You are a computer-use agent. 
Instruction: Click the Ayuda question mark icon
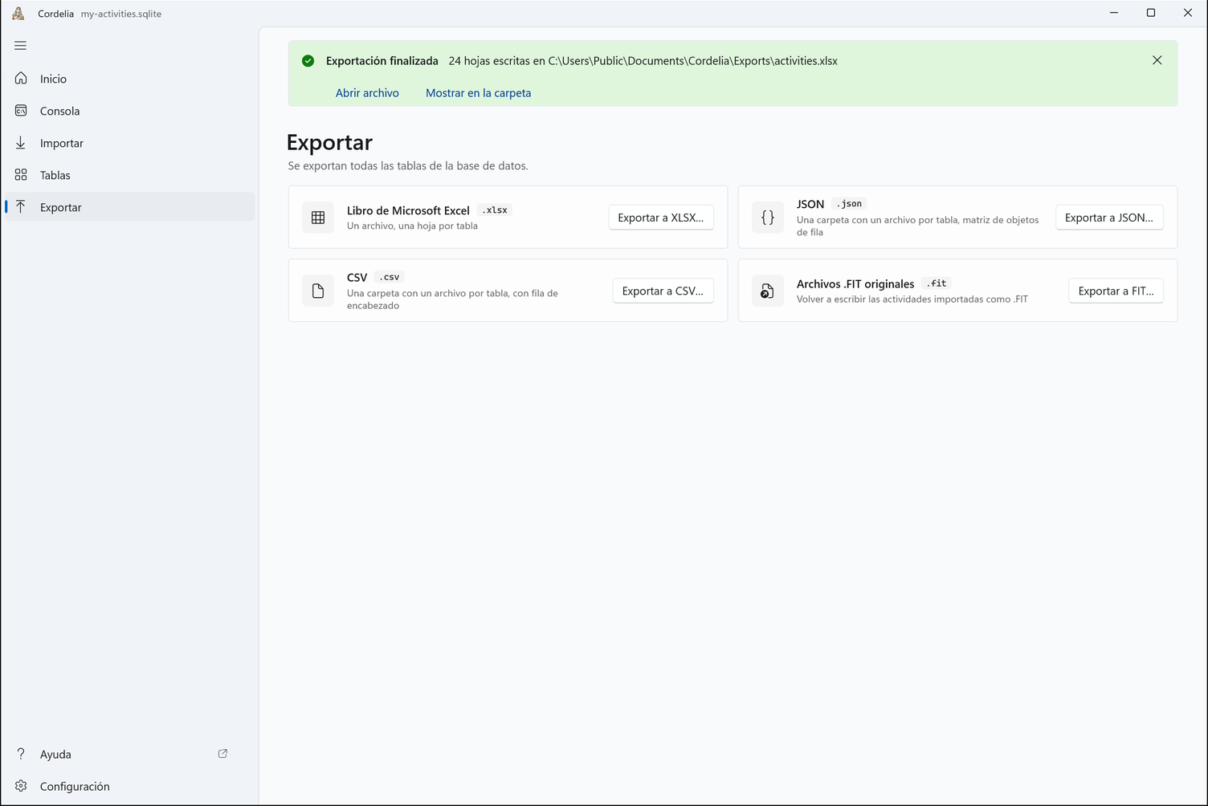pyautogui.click(x=21, y=753)
